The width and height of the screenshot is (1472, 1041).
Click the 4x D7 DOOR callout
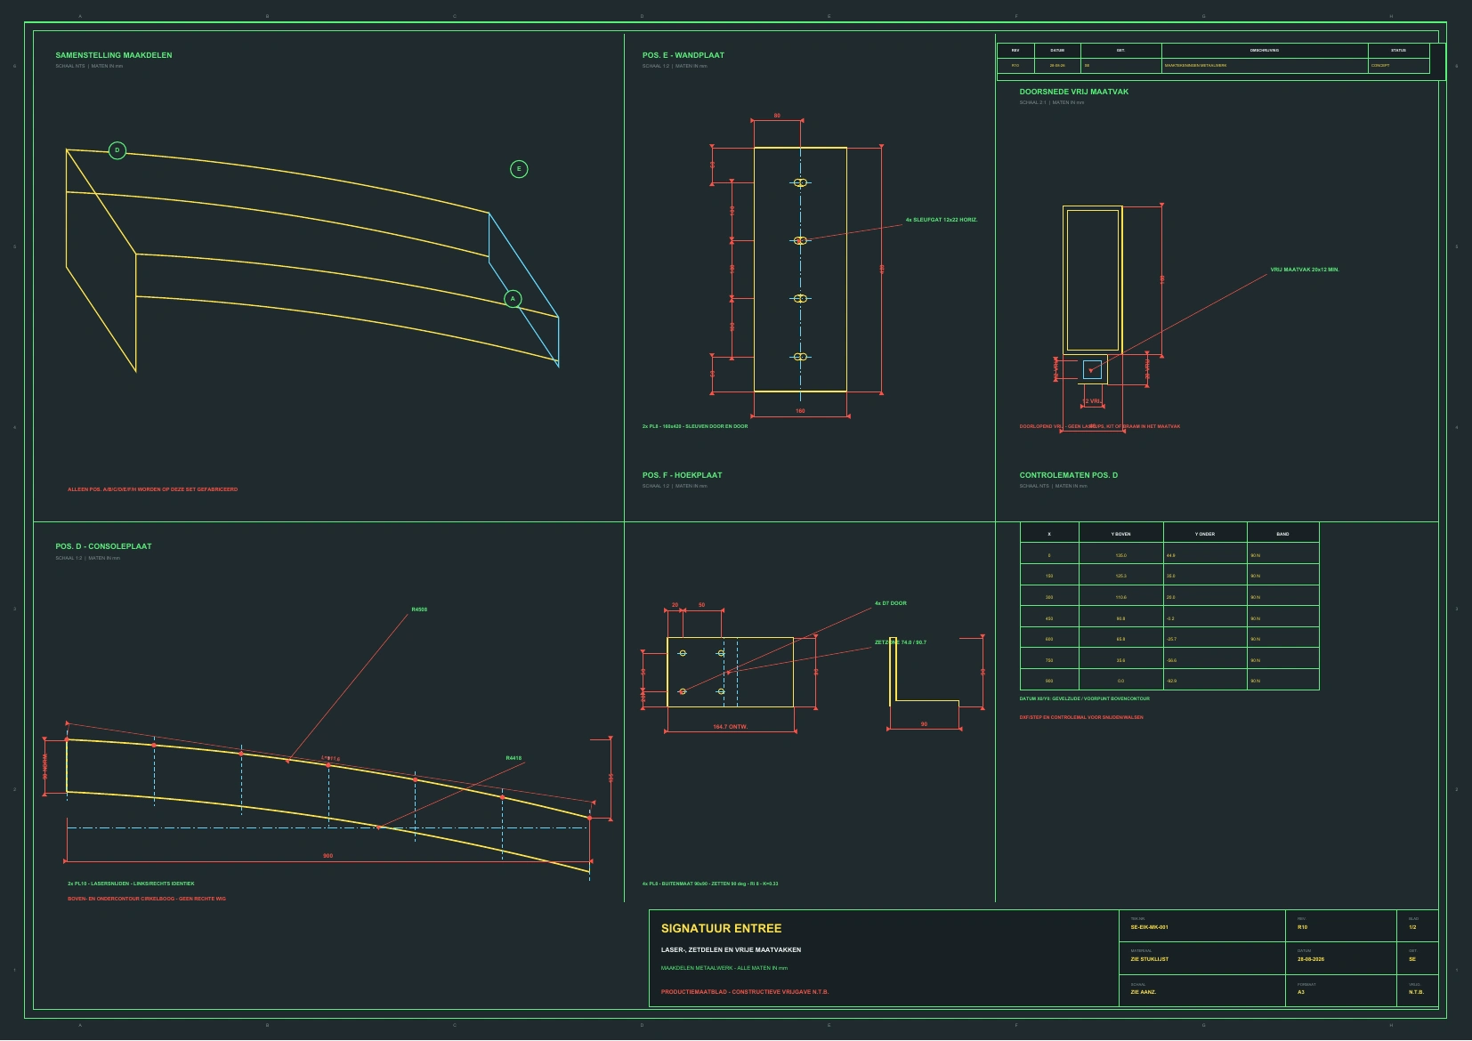(891, 603)
